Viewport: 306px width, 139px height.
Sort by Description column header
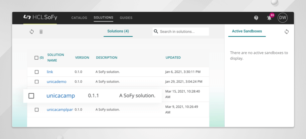point(106,58)
